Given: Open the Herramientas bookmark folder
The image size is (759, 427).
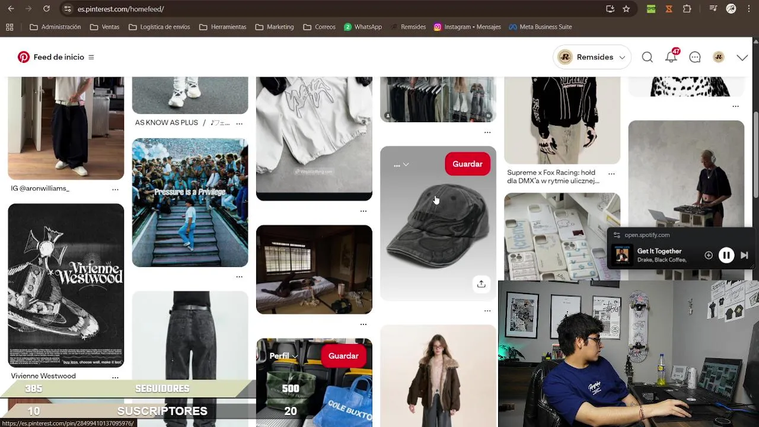Looking at the screenshot, I should [x=222, y=27].
